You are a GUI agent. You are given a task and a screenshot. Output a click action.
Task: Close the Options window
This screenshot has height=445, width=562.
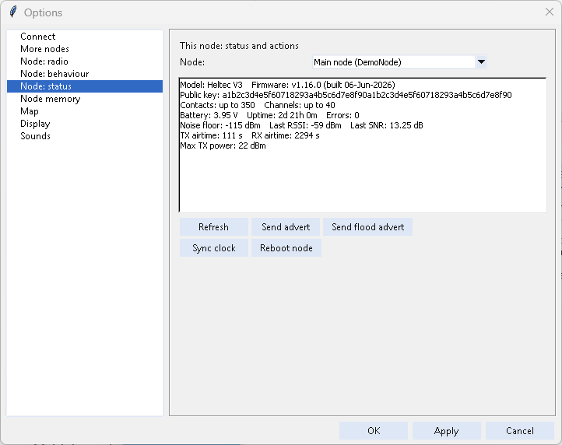(549, 12)
